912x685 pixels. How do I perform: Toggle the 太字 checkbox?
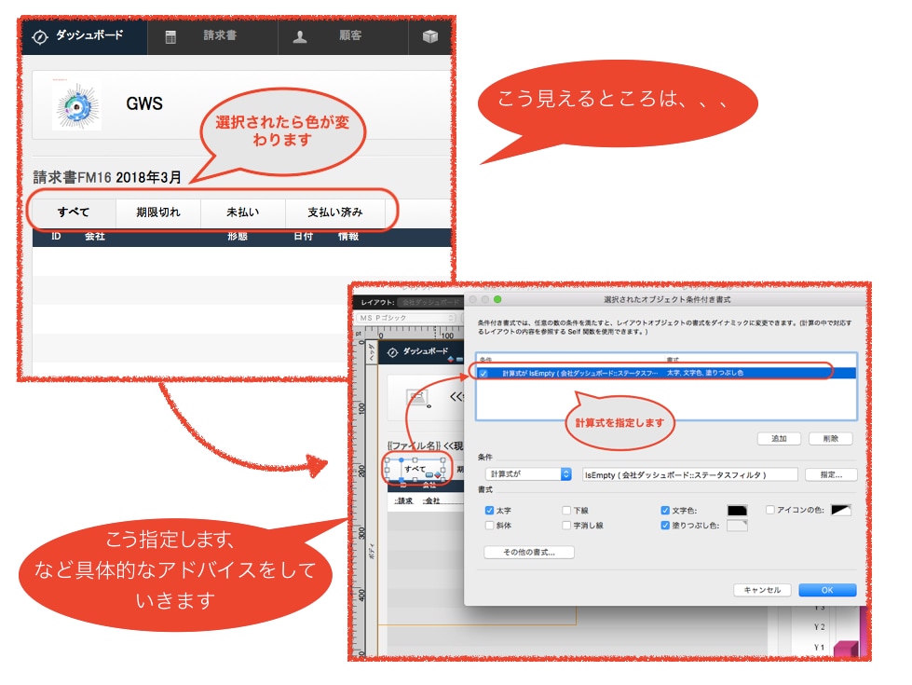click(x=489, y=511)
